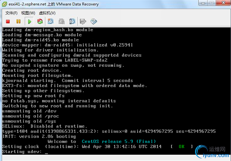Viewport: 231px width, 161px height.
Task: Minimize the VMware Data Recovery console window
Action: point(203,3)
